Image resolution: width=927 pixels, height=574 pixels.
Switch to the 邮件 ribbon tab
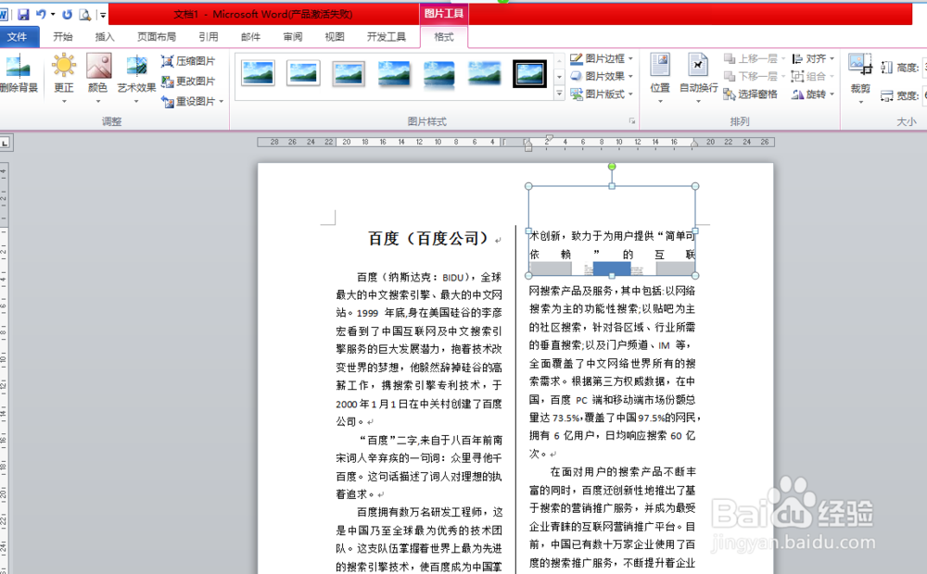pos(250,37)
